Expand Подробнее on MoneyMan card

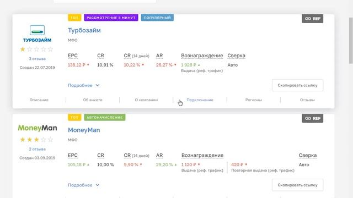[83, 185]
